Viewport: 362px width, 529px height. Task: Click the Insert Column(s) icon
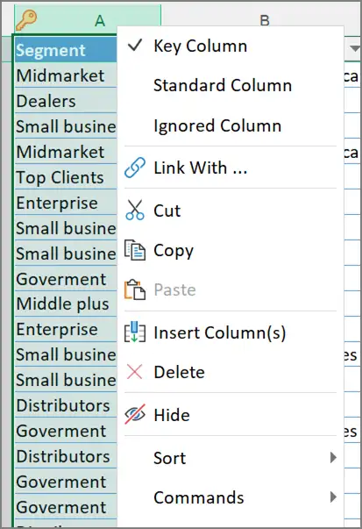135,332
